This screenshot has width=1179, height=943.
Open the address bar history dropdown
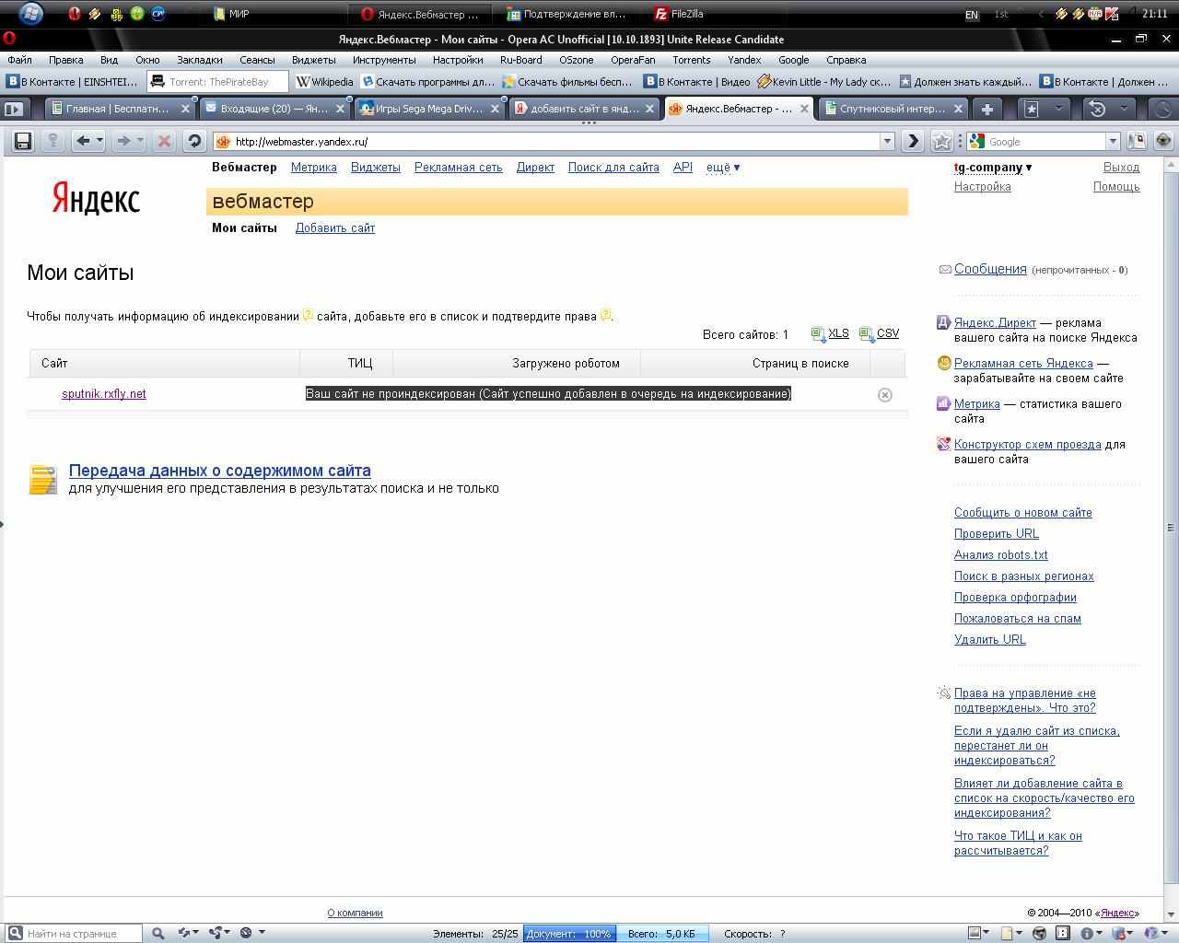click(x=887, y=141)
